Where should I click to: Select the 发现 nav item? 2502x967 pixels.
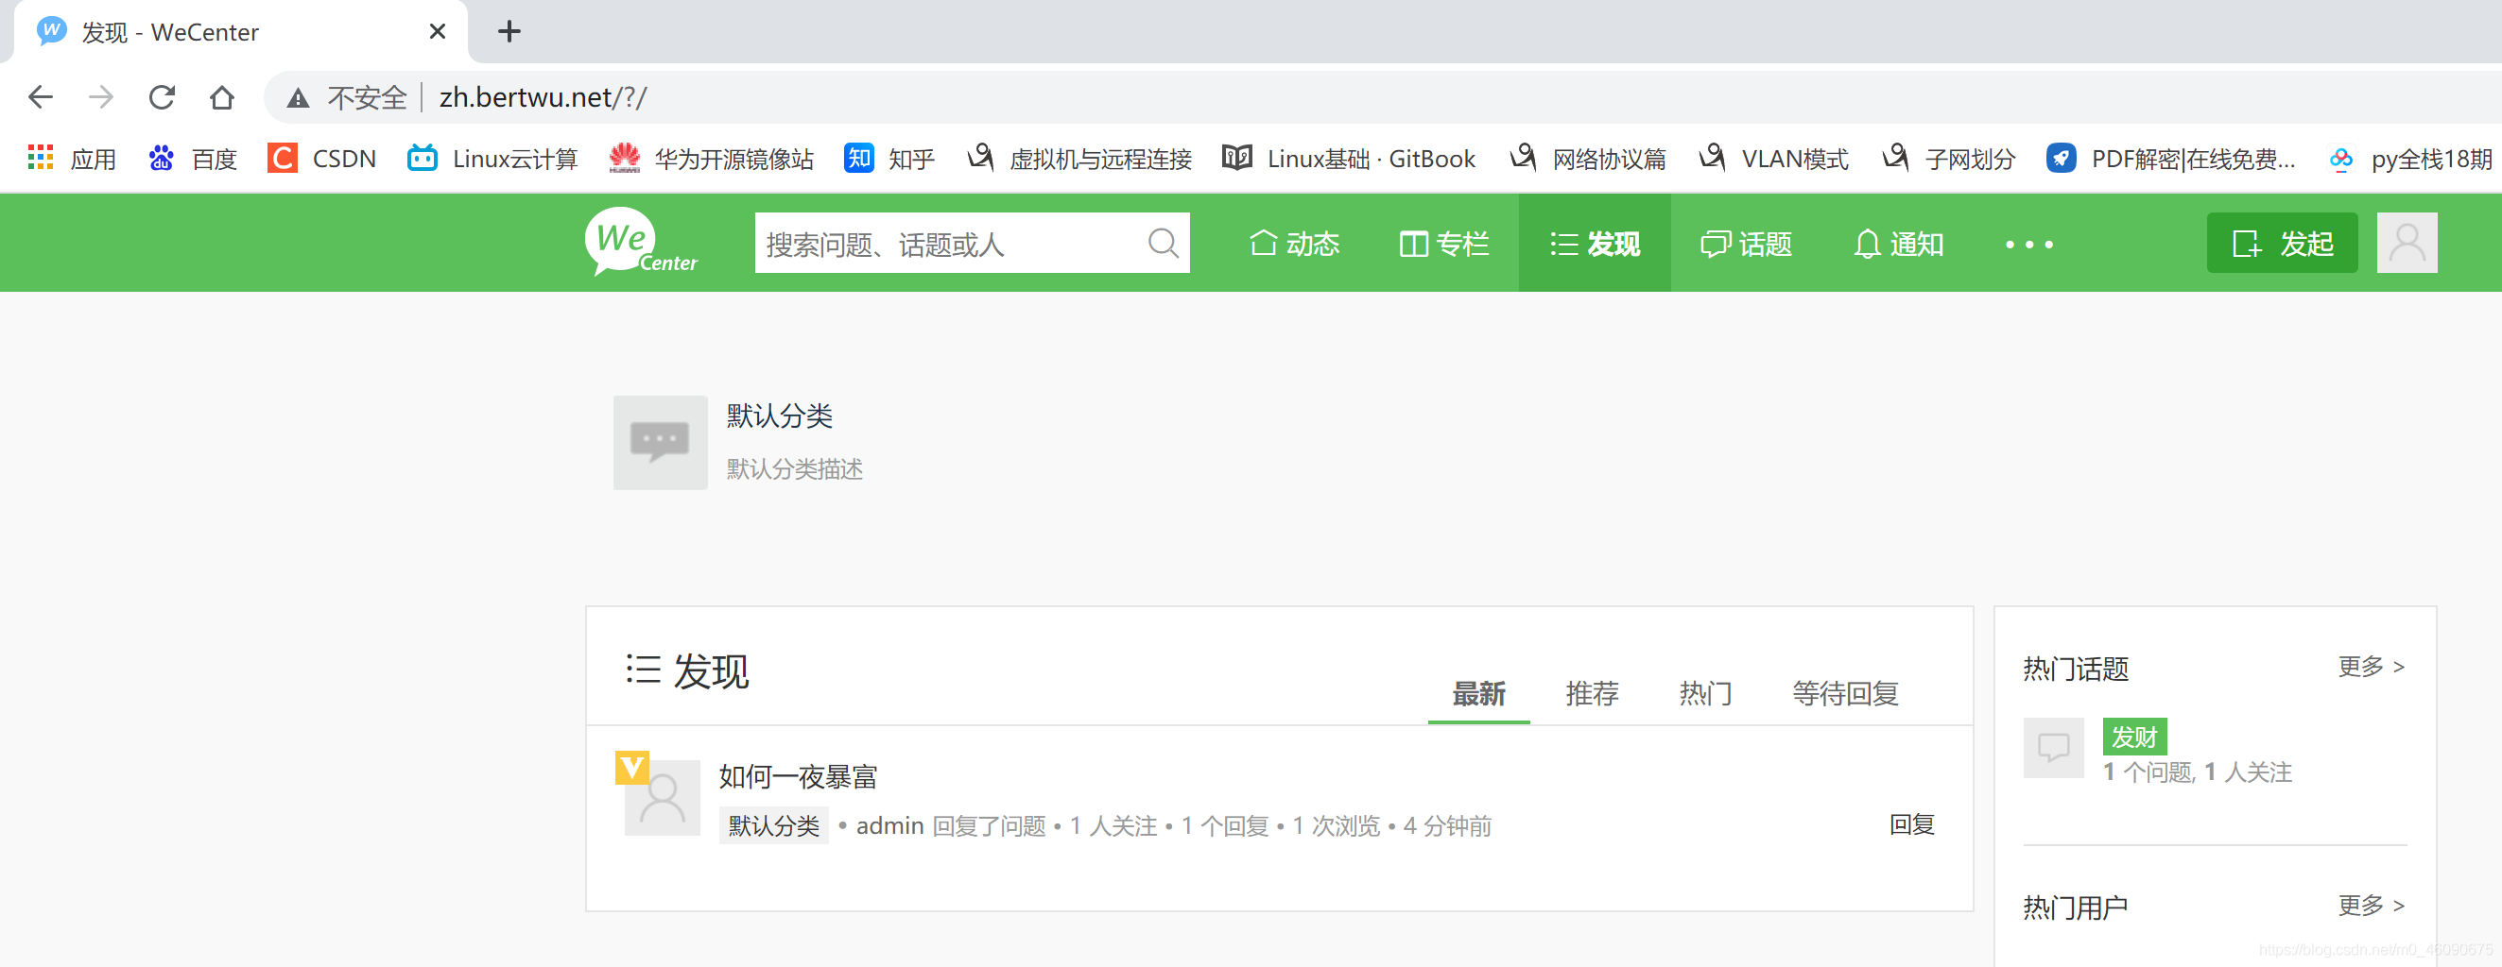tap(1595, 244)
